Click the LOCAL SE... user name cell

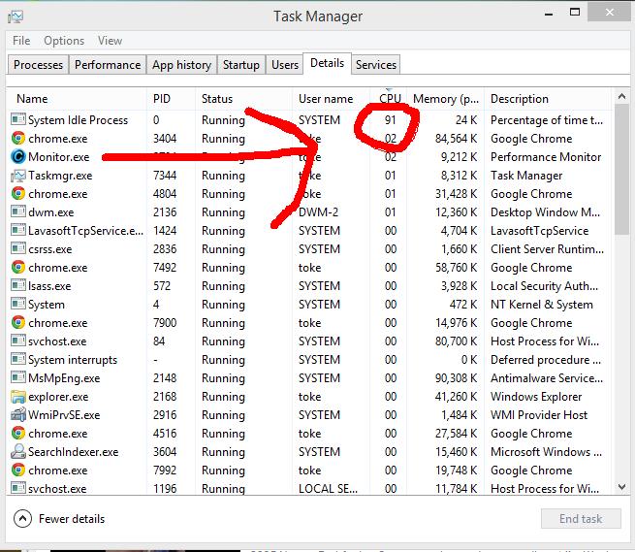coord(328,489)
